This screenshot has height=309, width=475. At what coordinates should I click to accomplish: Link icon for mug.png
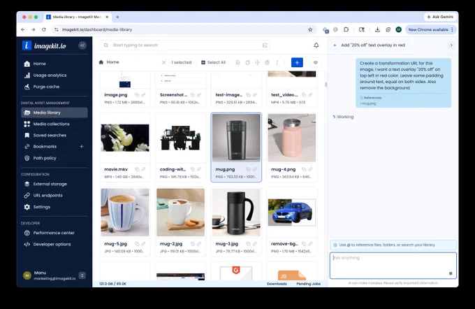coord(255,169)
